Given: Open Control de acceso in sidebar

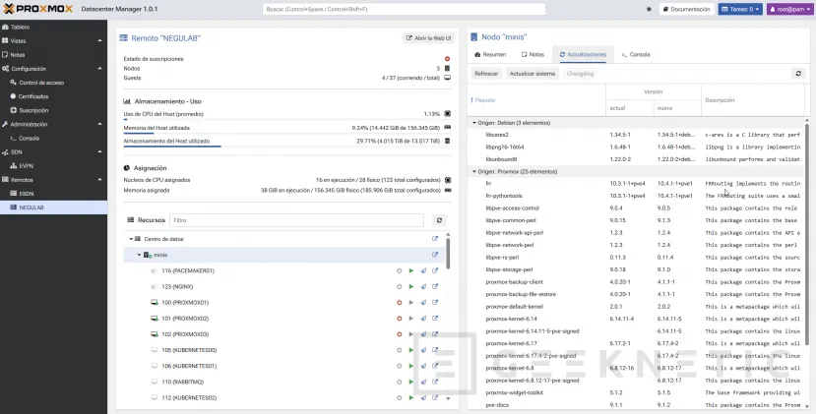Looking at the screenshot, I should point(53,83).
